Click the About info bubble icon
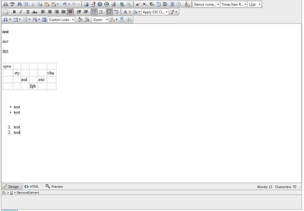This screenshot has height=211, width=304. (129, 19)
